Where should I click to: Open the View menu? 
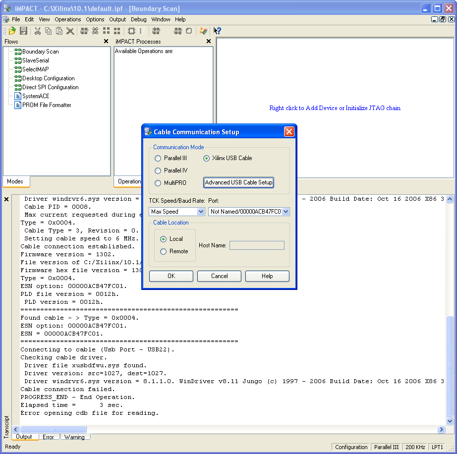point(44,19)
